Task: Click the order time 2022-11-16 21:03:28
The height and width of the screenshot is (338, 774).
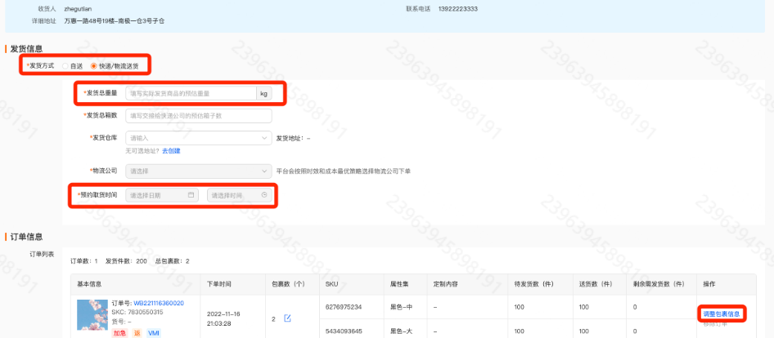Action: (223, 319)
